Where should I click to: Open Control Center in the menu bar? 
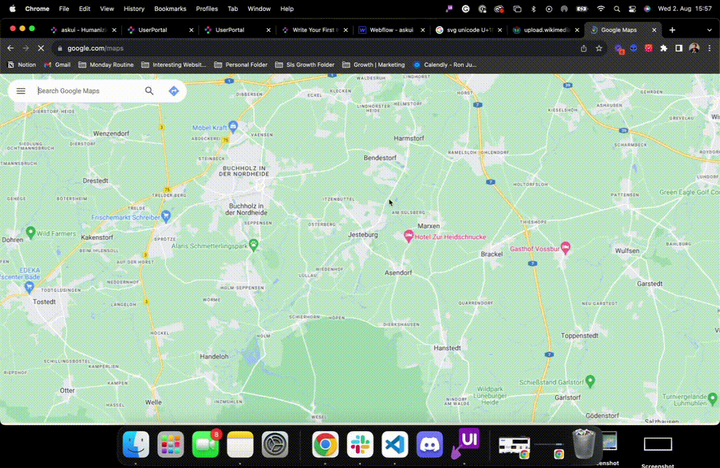[632, 8]
